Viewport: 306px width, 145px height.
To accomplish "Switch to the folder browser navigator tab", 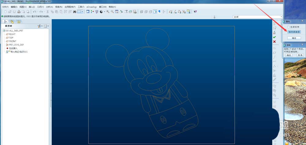I will coord(12,22).
